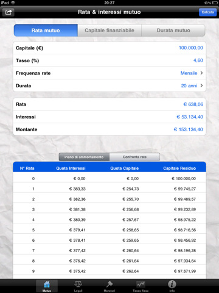Switch to Capitale finanziabile segment
This screenshot has height=293, width=219.
click(109, 31)
